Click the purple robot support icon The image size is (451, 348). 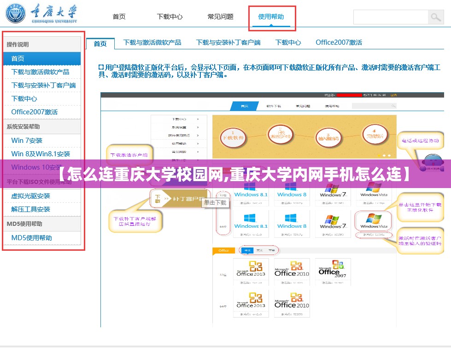[x=432, y=163]
